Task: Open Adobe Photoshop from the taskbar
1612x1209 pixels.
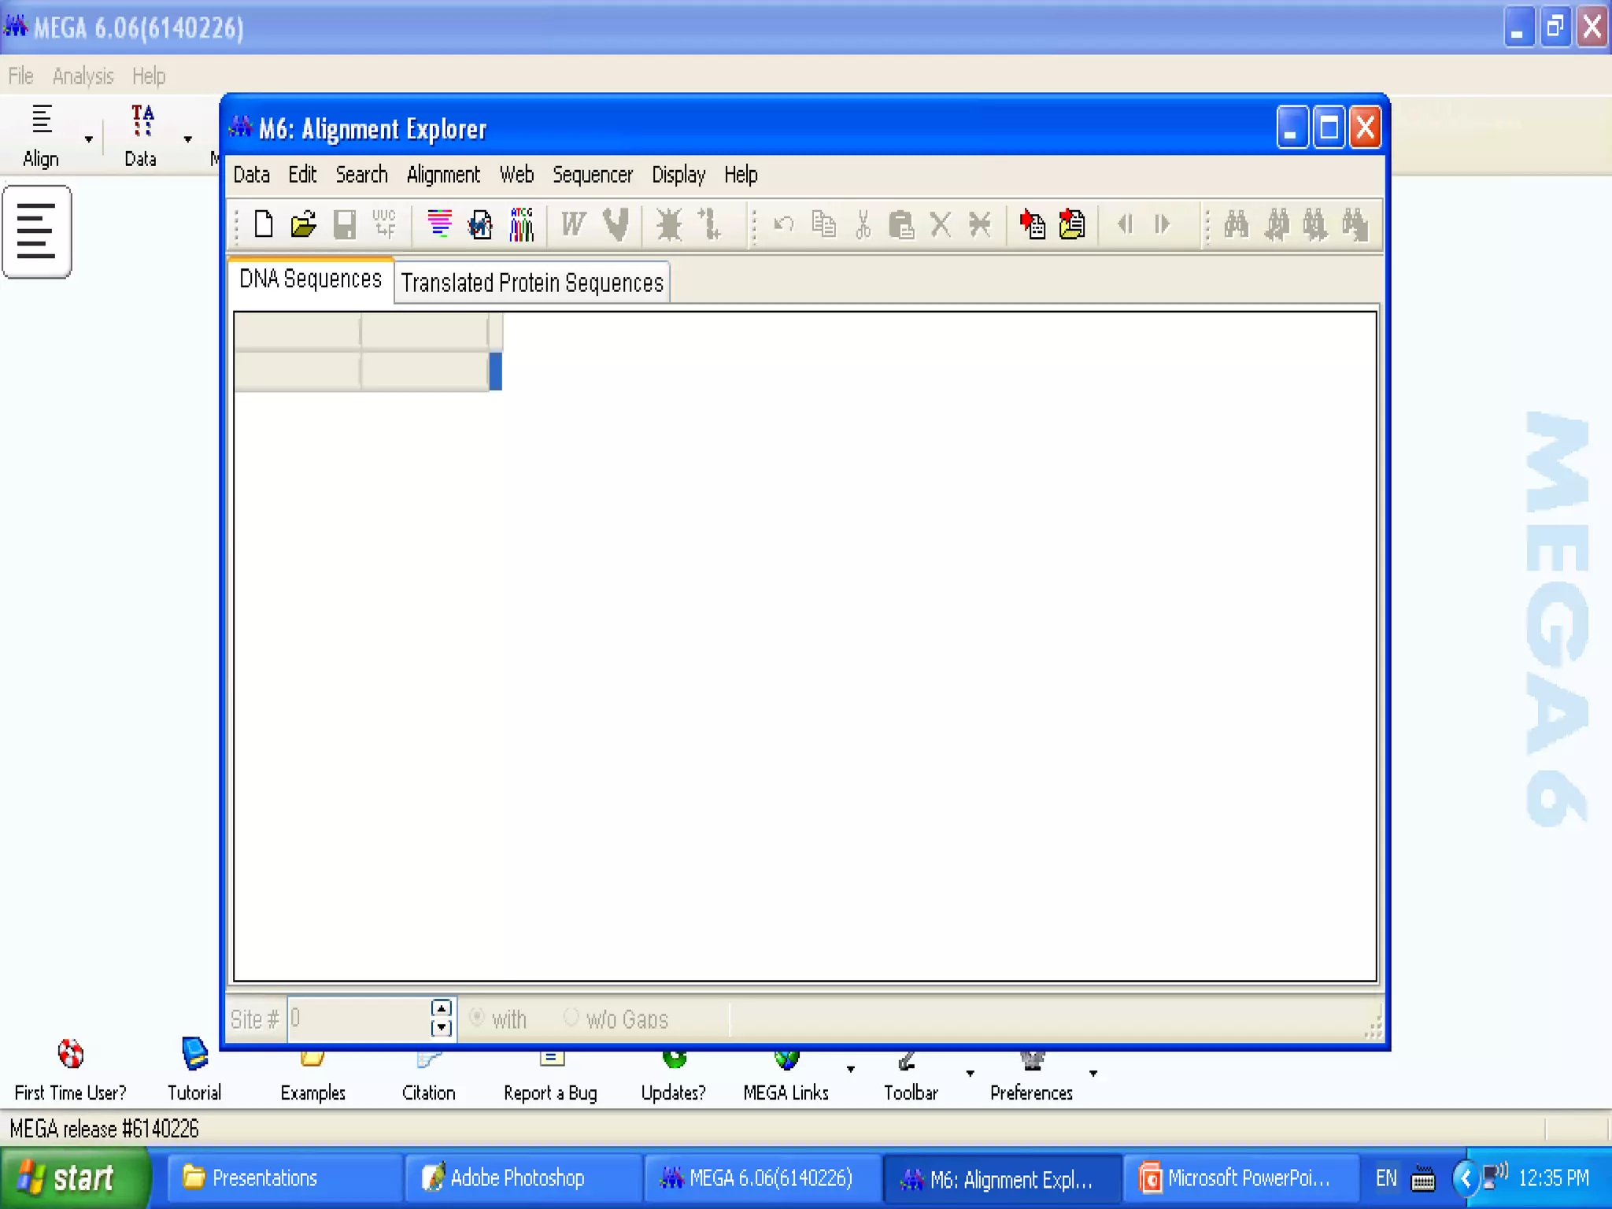Action: [x=516, y=1178]
